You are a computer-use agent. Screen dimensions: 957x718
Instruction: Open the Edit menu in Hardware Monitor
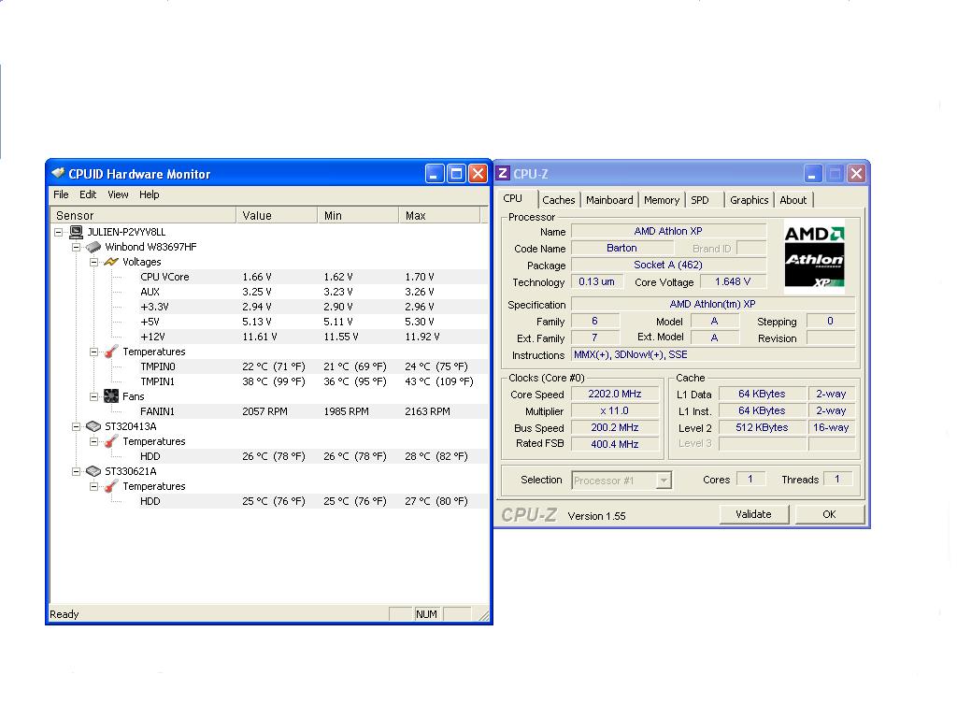(88, 194)
